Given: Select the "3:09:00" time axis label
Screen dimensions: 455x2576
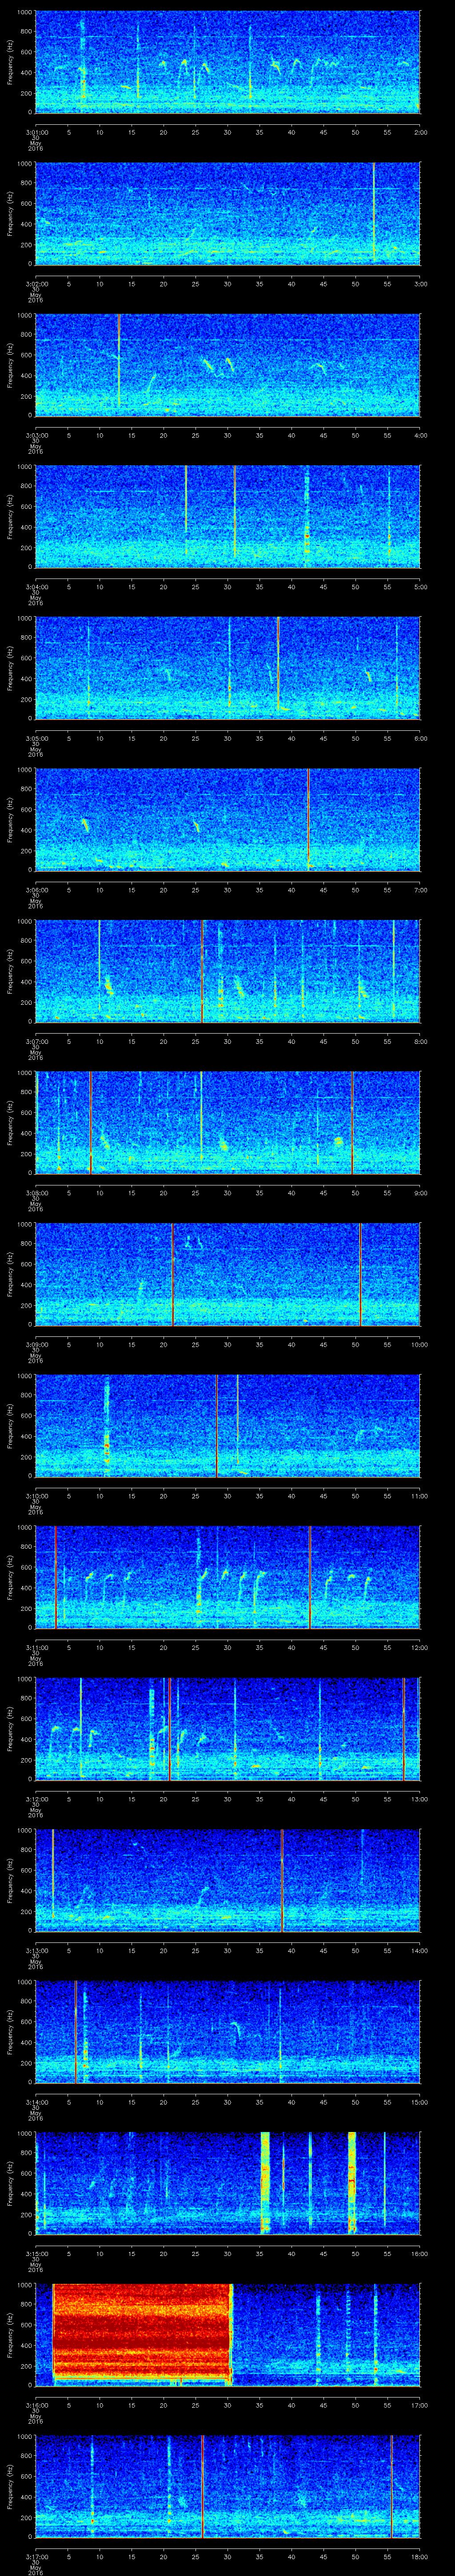Looking at the screenshot, I should click(36, 1343).
